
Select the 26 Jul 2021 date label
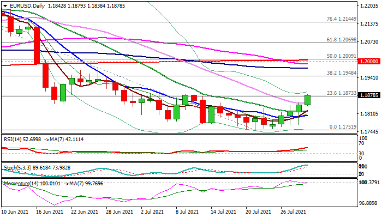(x=293, y=211)
